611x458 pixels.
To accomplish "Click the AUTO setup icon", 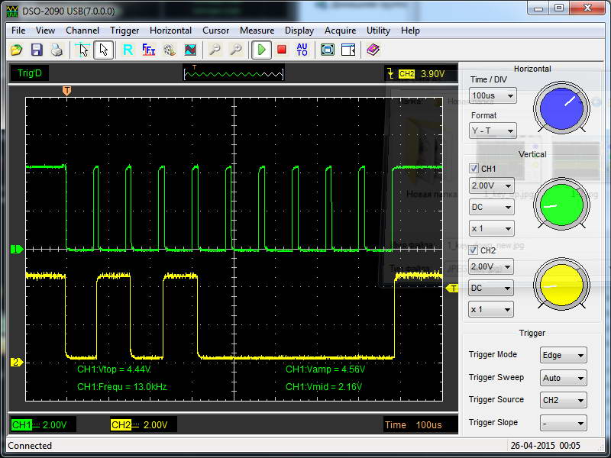I will click(x=302, y=50).
